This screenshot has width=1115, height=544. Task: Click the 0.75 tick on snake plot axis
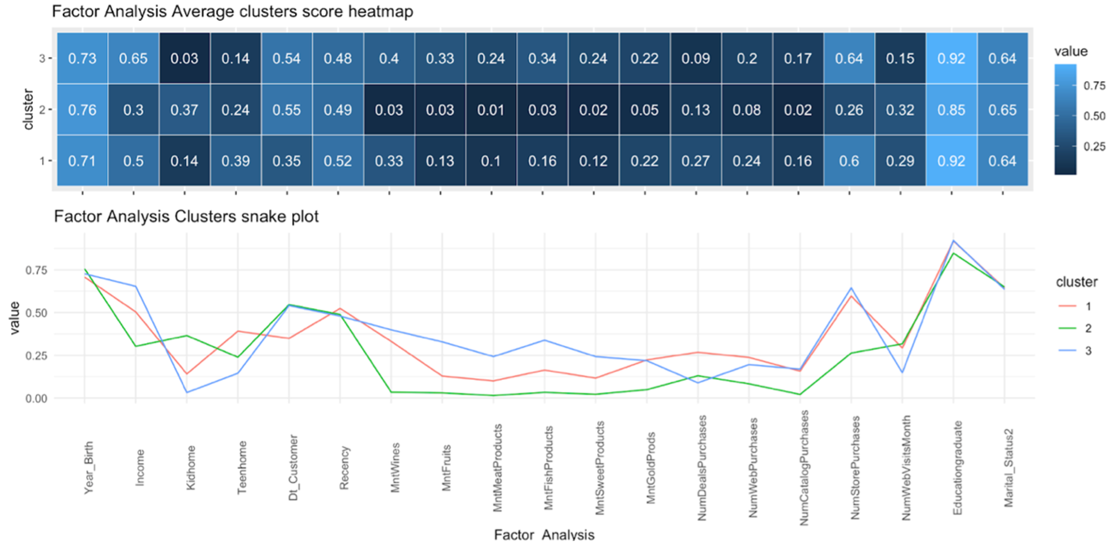(36, 270)
